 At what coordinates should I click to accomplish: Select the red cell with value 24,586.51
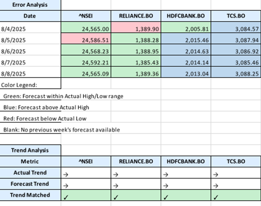[86, 38]
